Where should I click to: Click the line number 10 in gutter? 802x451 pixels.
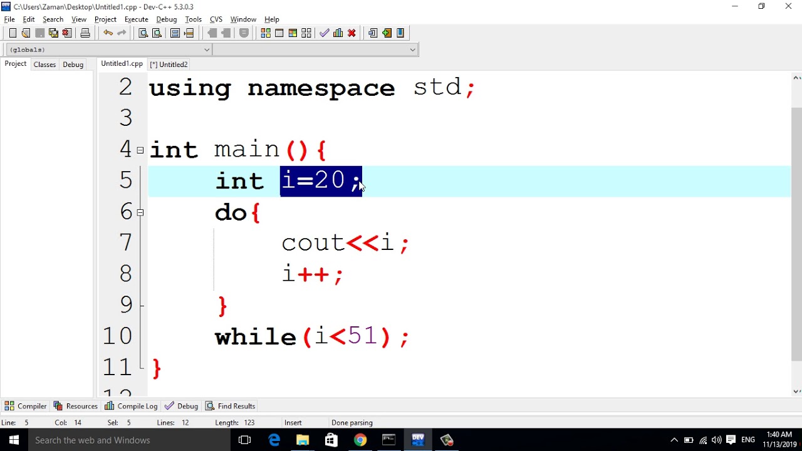[x=118, y=336]
